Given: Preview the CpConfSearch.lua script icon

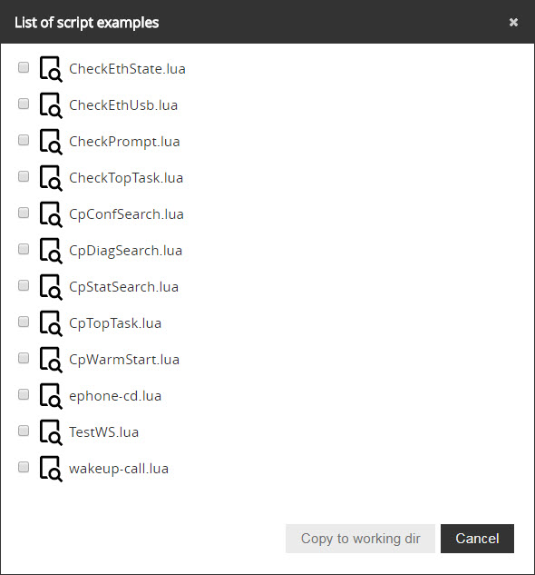Looking at the screenshot, I should click(51, 214).
